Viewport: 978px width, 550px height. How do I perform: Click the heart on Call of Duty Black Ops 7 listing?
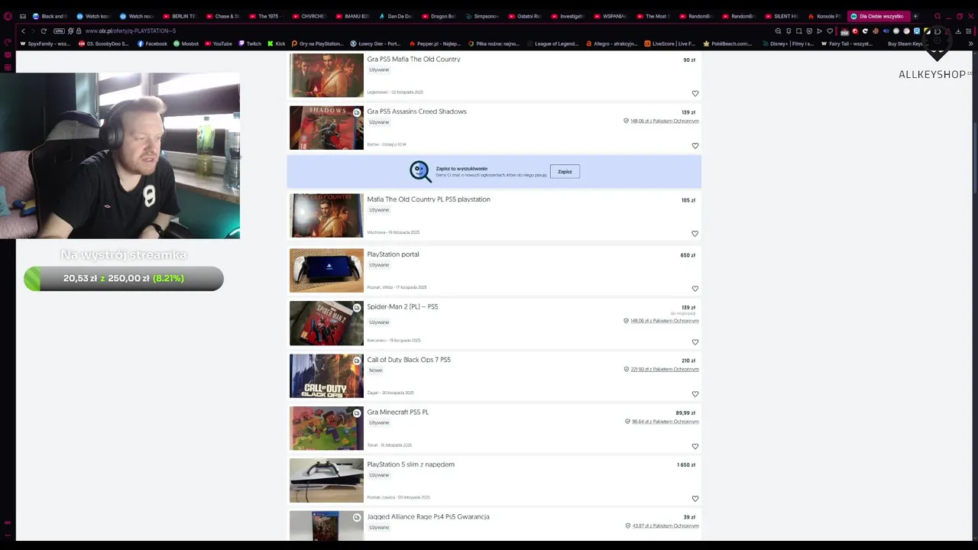(x=695, y=394)
